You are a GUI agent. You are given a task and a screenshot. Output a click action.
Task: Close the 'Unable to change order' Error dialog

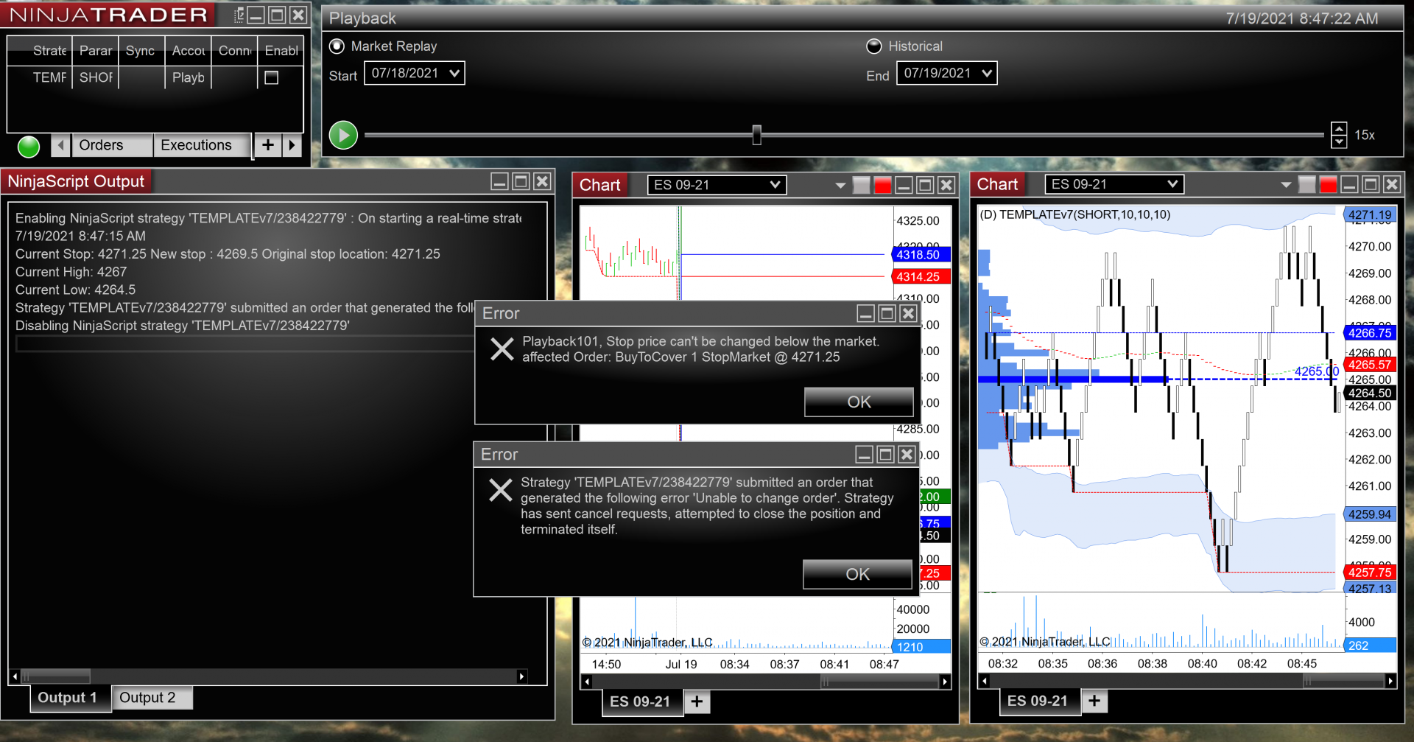907,455
